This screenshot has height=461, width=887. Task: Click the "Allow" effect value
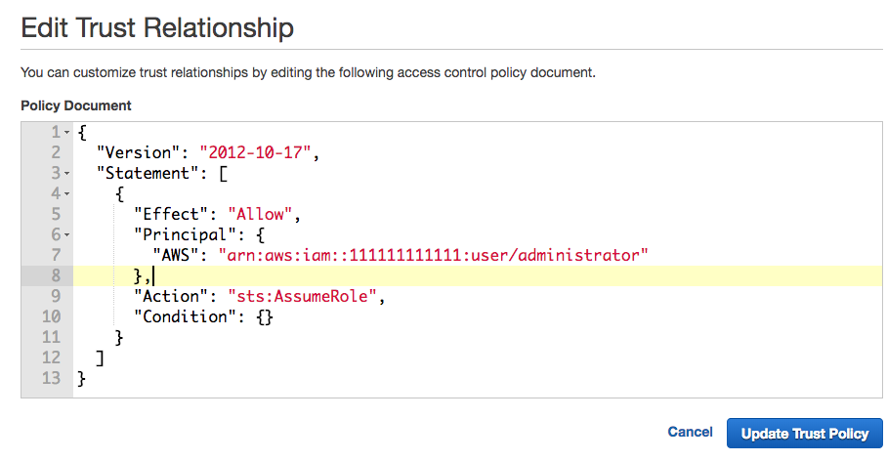[x=260, y=214]
